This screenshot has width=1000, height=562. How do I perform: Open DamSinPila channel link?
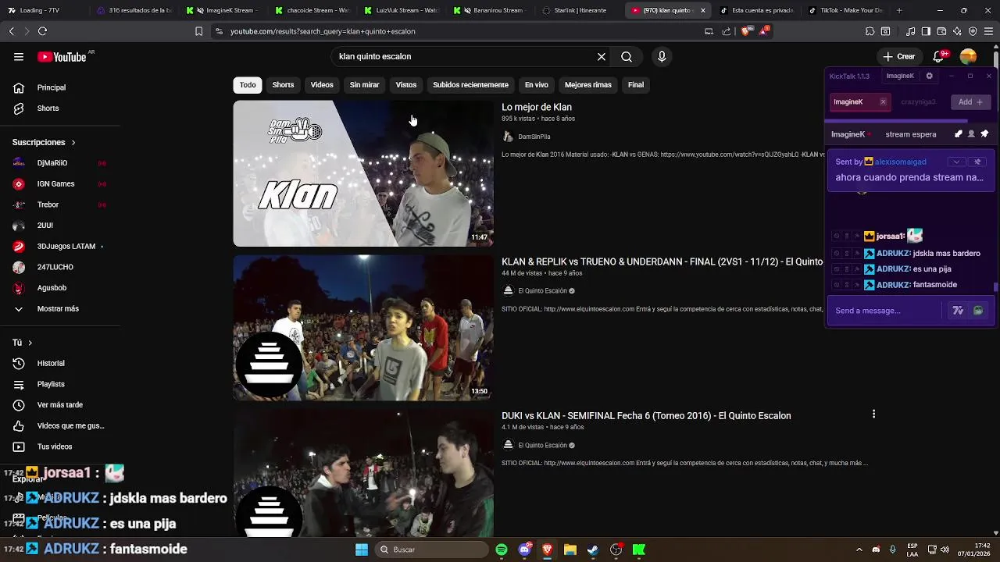pyautogui.click(x=534, y=137)
